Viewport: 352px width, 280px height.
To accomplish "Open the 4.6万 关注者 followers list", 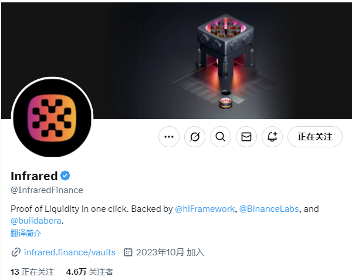I will point(90,272).
